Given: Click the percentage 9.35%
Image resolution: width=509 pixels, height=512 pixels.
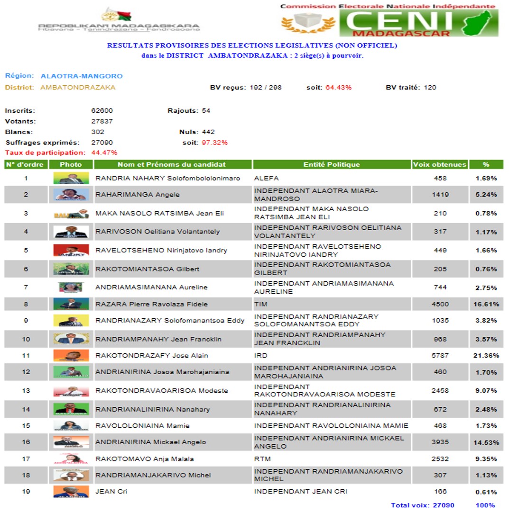Looking at the screenshot, I should tap(486, 459).
